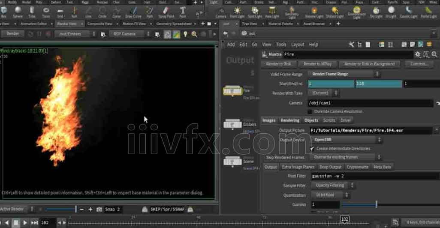Open the Sample Filter dropdown
Screen dimensions: 440x228
pyautogui.click(x=333, y=186)
